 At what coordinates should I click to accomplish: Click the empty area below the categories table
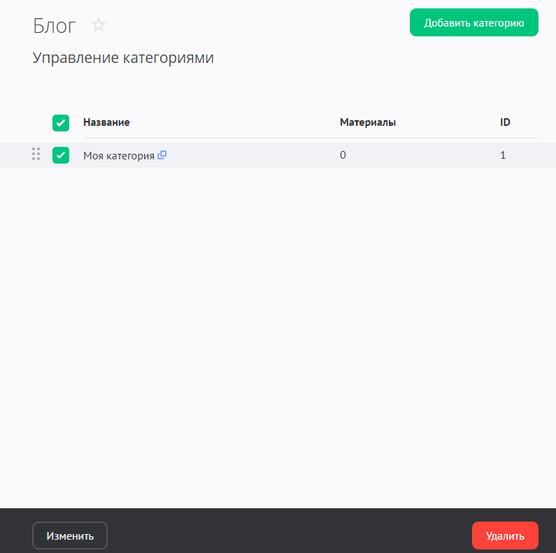coord(280,315)
